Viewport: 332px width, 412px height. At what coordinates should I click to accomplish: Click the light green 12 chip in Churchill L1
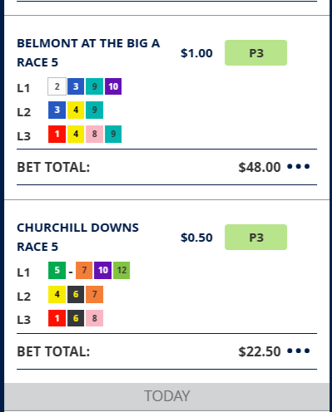tap(121, 270)
